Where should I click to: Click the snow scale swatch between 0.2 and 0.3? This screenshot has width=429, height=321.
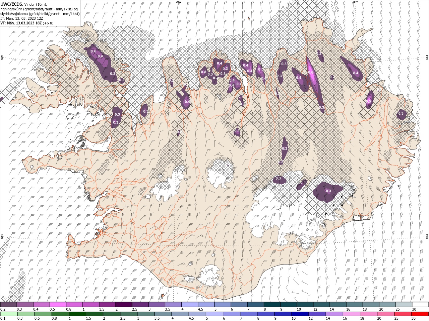(8, 305)
